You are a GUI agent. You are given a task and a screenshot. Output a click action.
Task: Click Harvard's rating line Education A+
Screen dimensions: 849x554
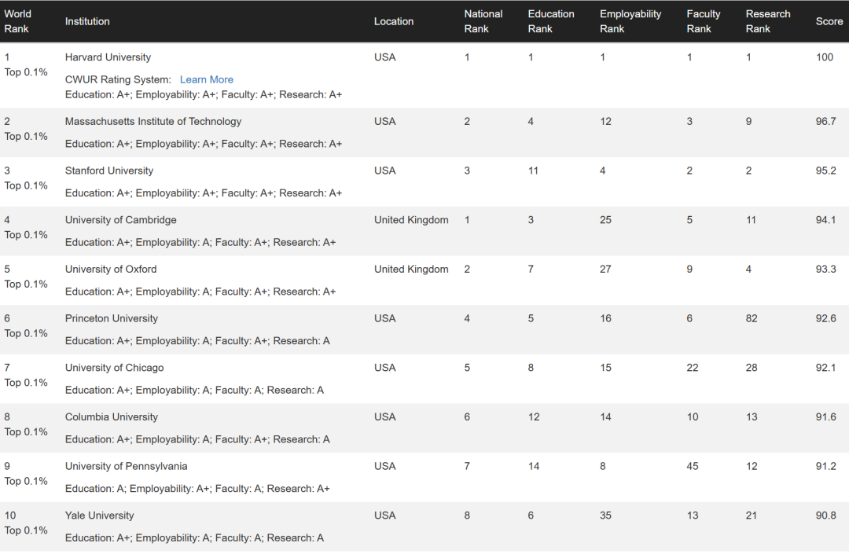[204, 94]
